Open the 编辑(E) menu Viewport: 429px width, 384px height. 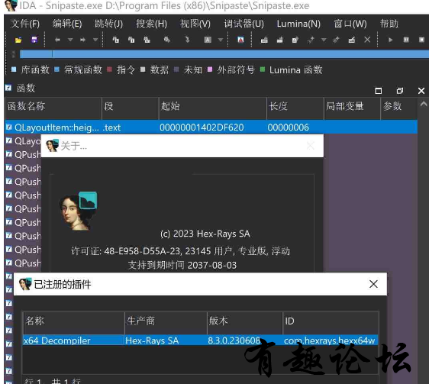coord(67,24)
